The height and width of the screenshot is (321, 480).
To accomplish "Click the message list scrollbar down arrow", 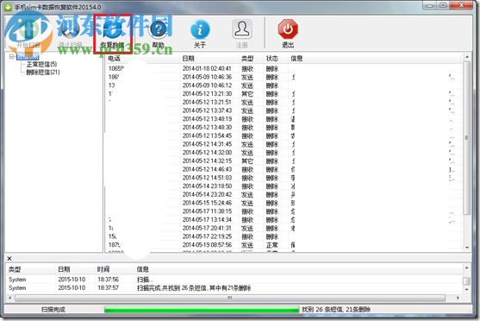I will click(467, 248).
